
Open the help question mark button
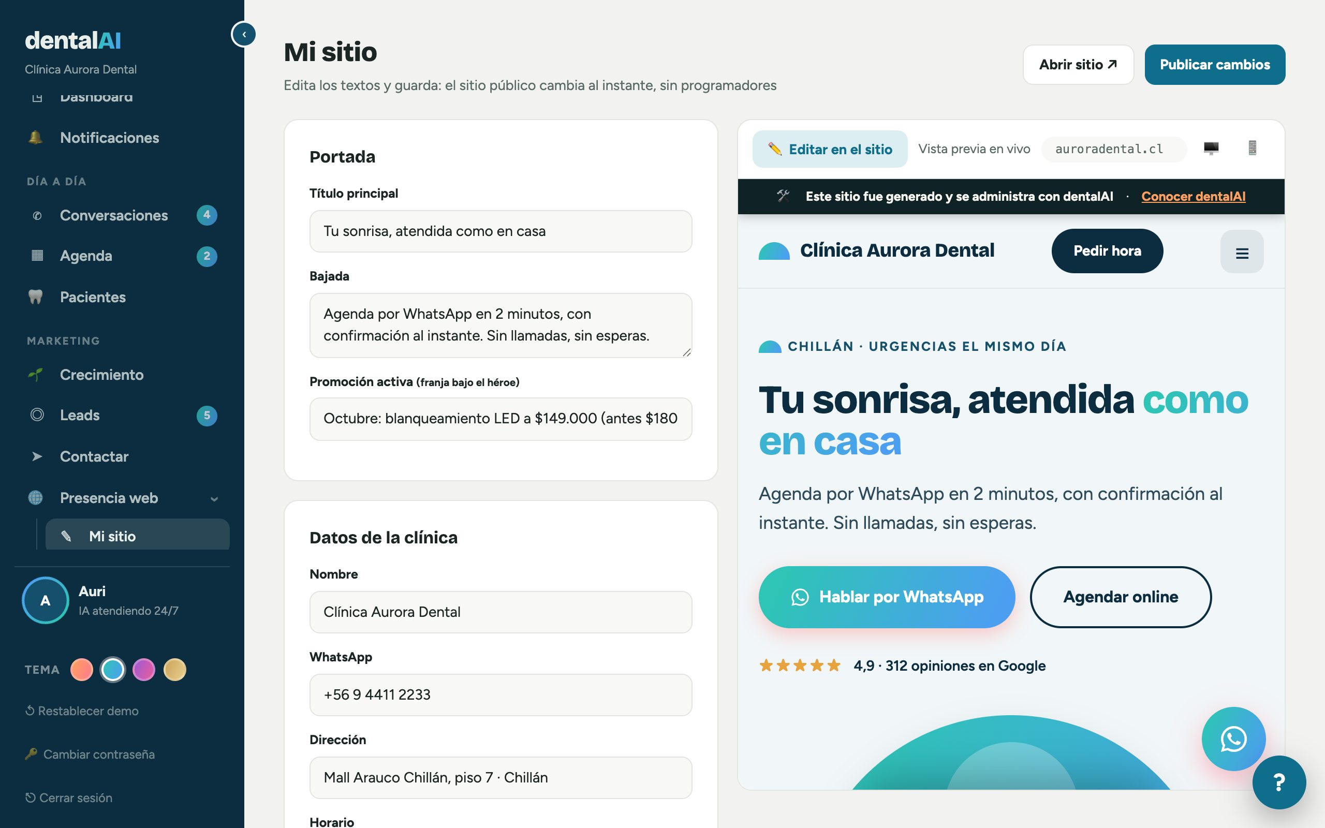click(x=1279, y=782)
